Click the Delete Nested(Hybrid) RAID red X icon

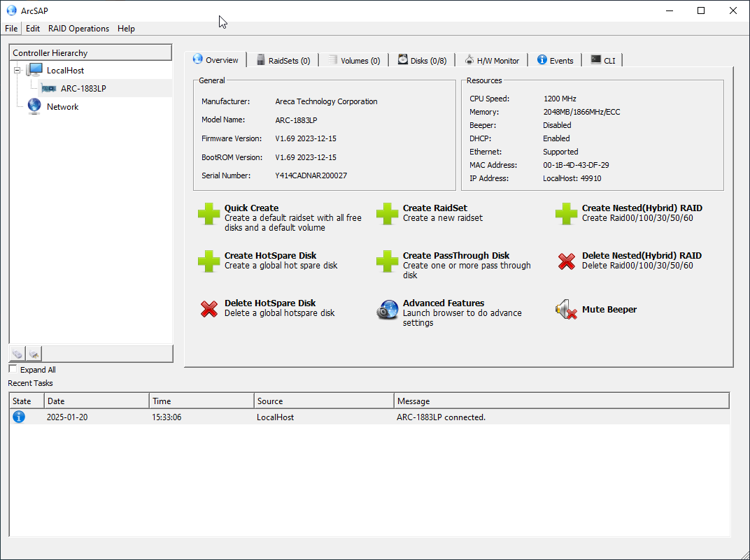567,261
